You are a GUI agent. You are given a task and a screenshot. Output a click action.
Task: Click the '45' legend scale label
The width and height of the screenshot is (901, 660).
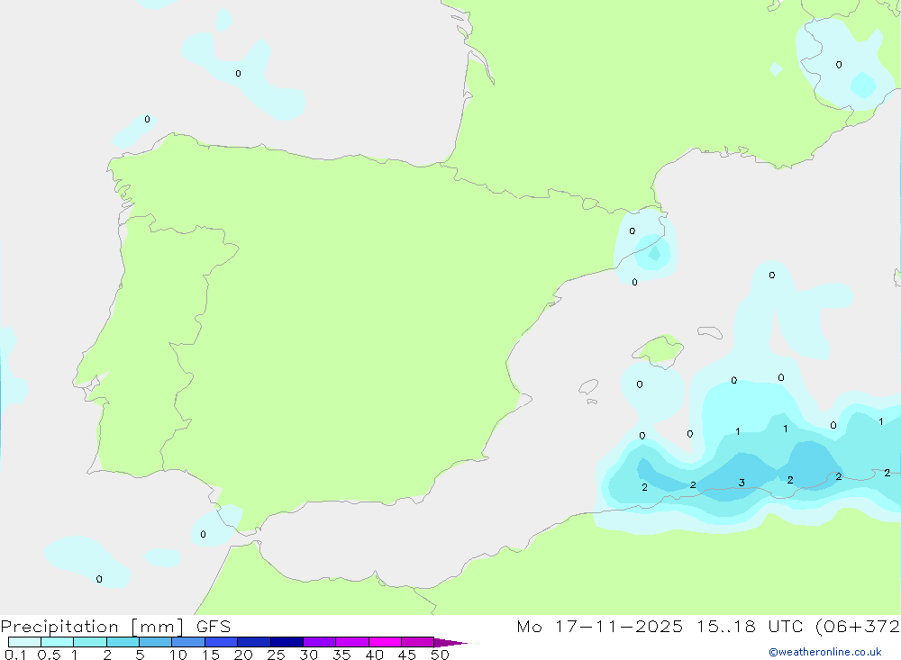(x=407, y=655)
